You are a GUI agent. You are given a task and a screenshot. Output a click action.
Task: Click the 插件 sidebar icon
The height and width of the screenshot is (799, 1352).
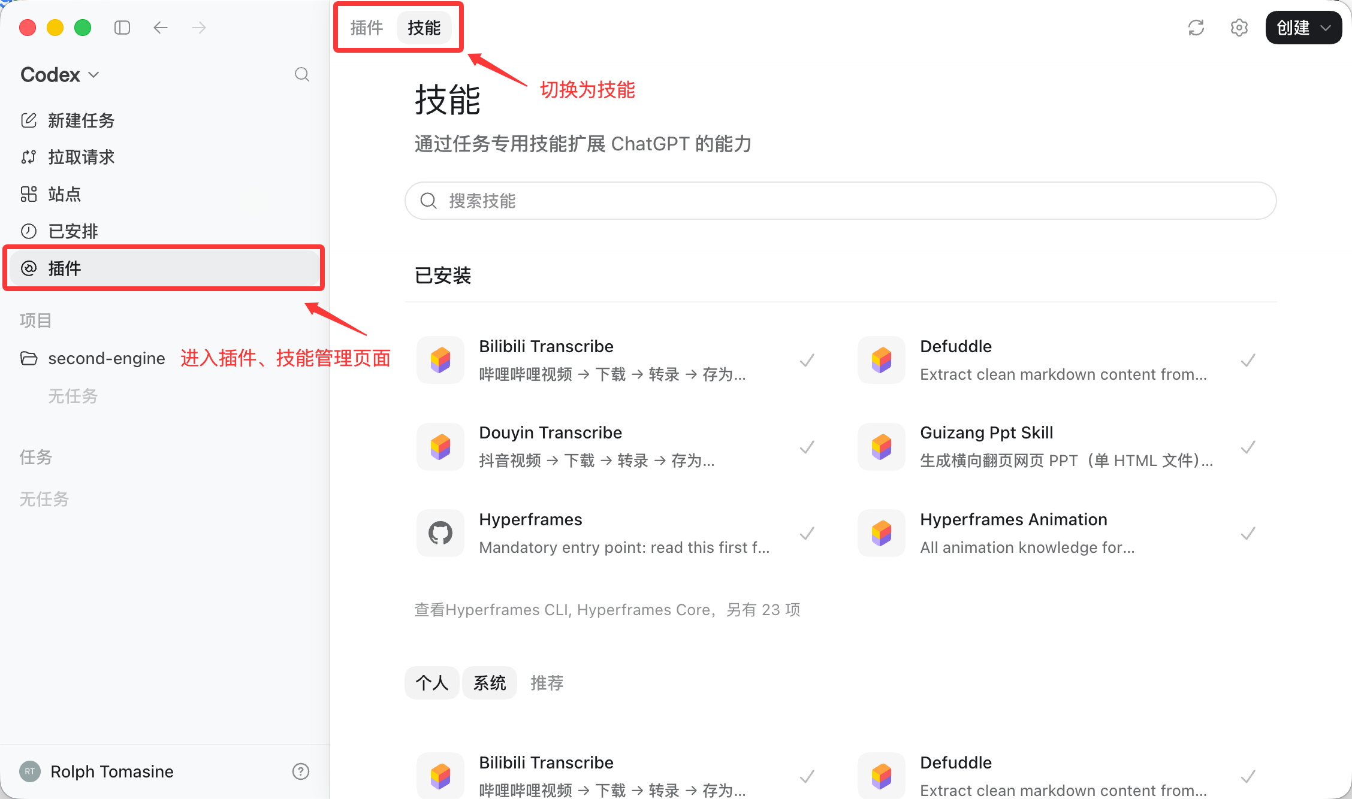(29, 268)
